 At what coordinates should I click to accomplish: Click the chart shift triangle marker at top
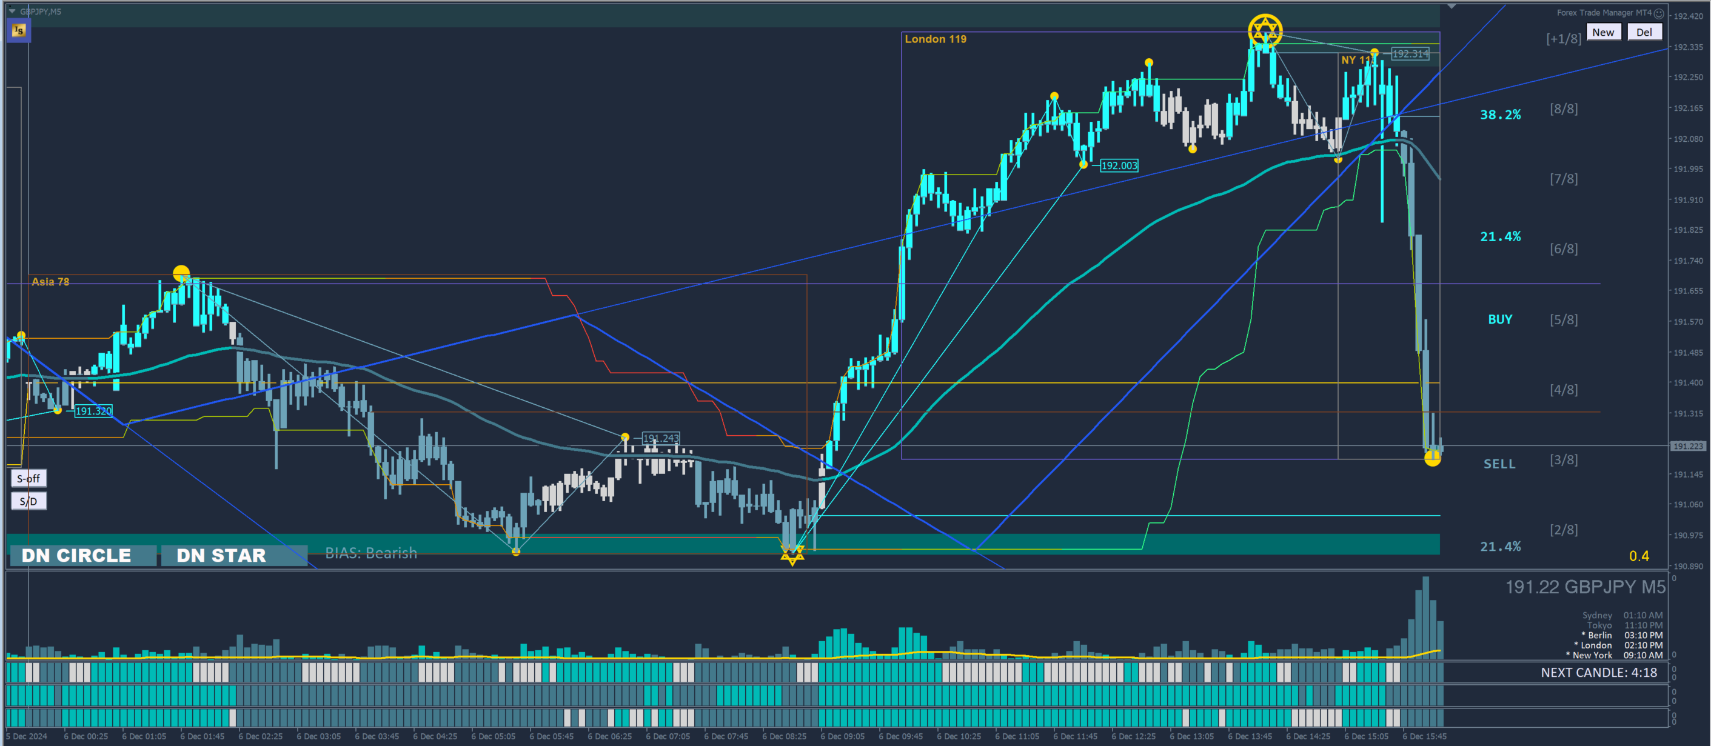tap(1452, 6)
